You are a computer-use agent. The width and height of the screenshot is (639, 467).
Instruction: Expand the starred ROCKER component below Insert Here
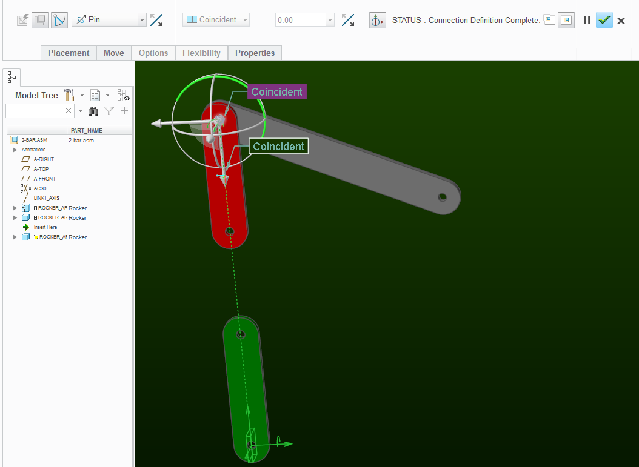[15, 237]
